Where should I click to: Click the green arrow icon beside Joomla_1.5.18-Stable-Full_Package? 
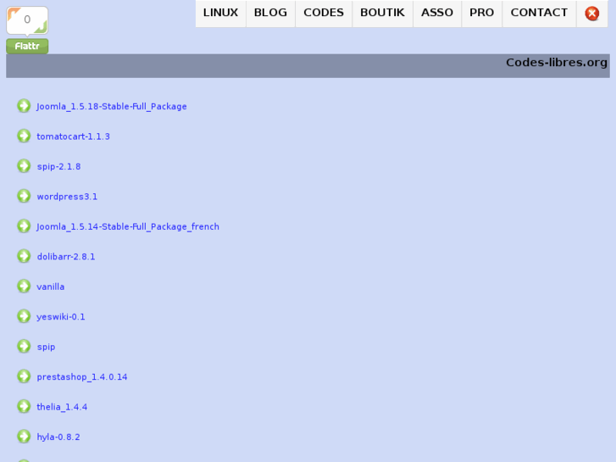pos(24,106)
